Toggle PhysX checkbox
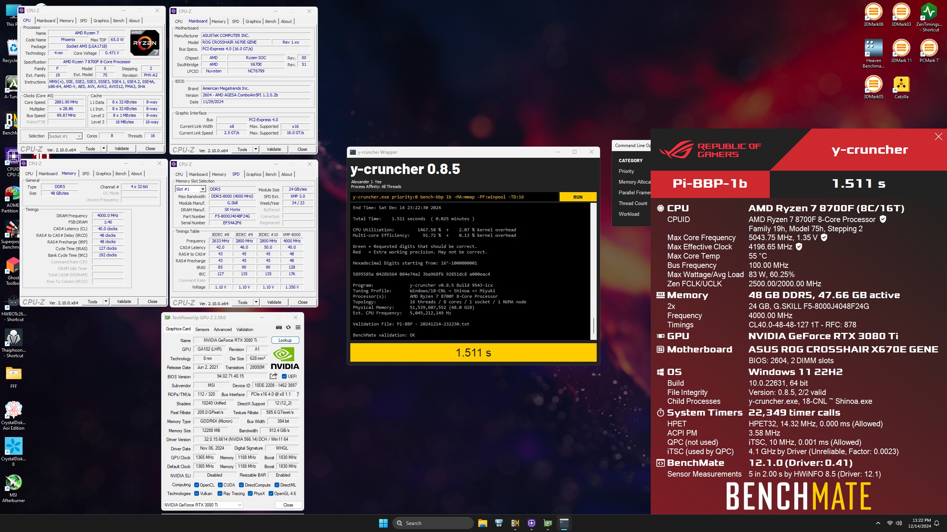The height and width of the screenshot is (532, 947). [x=250, y=494]
